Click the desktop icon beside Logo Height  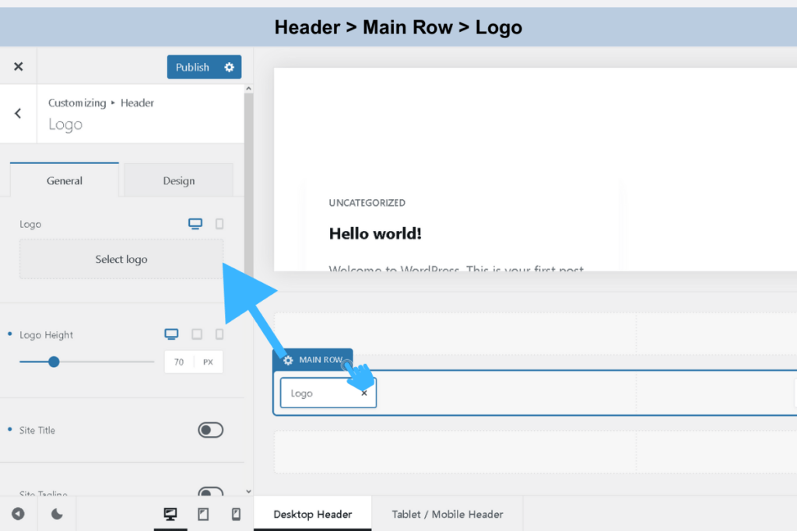coord(171,334)
